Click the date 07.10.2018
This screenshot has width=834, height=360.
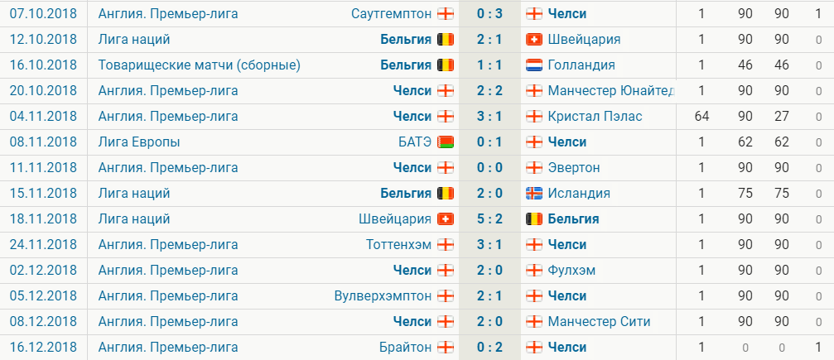coord(43,13)
